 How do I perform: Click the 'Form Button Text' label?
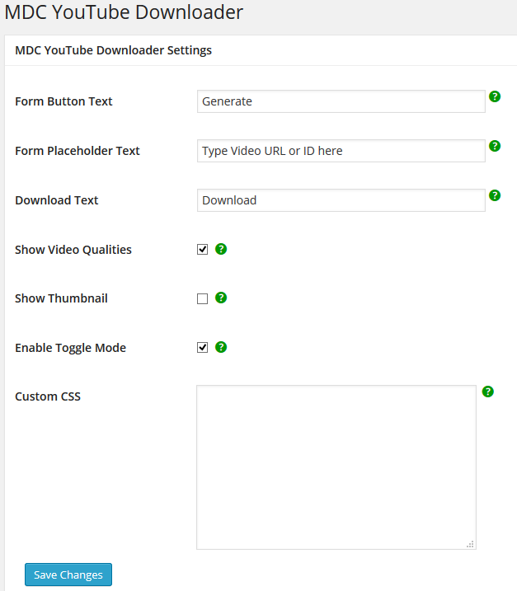(x=63, y=101)
